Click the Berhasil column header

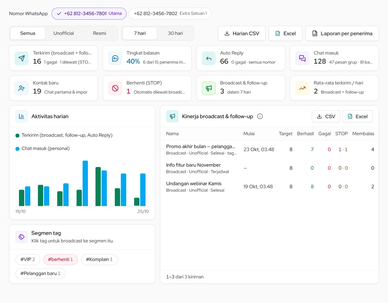pyautogui.click(x=305, y=134)
